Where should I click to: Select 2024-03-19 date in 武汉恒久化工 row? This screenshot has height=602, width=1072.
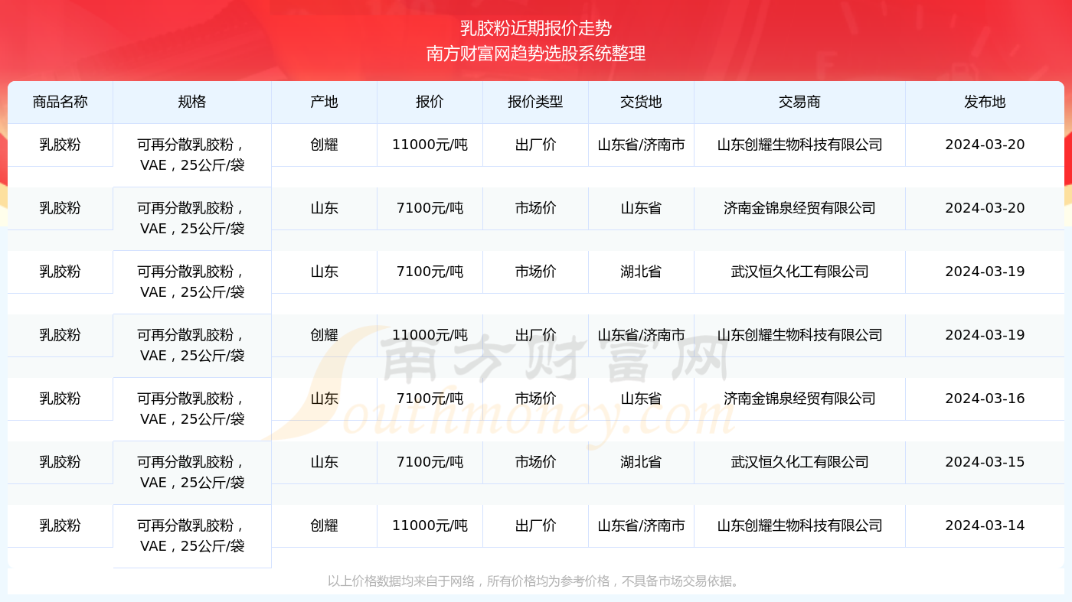tap(985, 272)
